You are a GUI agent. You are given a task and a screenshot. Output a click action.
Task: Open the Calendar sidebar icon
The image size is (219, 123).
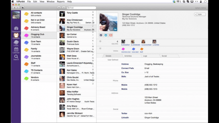(16, 50)
